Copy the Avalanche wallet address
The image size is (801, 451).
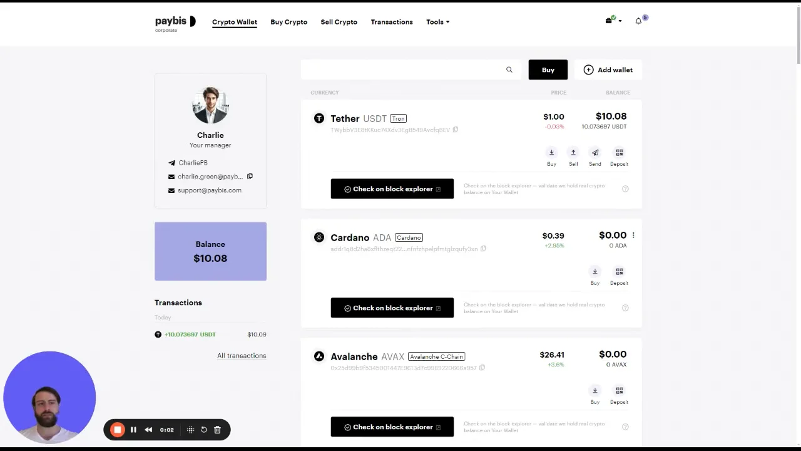click(x=482, y=368)
